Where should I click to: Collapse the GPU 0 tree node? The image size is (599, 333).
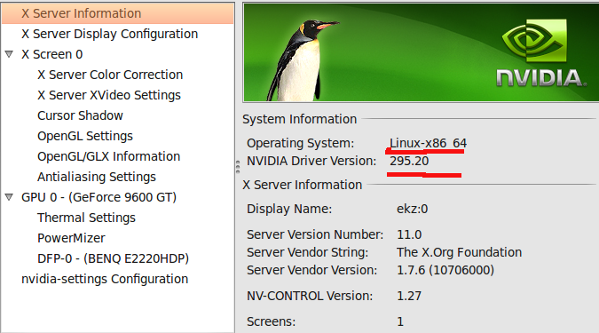coord(9,197)
